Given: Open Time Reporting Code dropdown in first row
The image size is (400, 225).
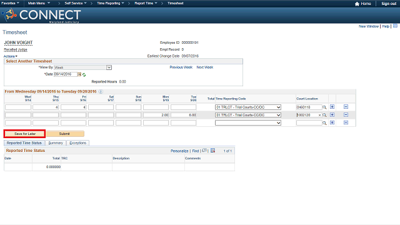Looking at the screenshot, I should [248, 107].
